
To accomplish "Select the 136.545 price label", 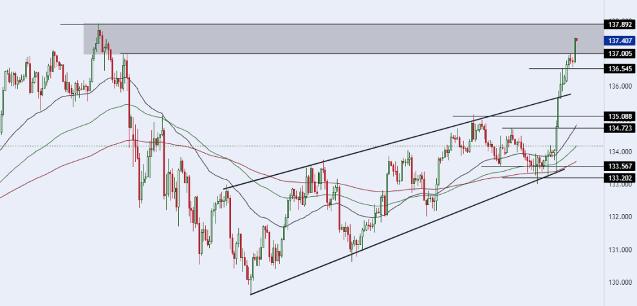I will [620, 69].
